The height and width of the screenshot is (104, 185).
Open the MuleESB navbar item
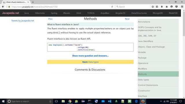[173, 13]
